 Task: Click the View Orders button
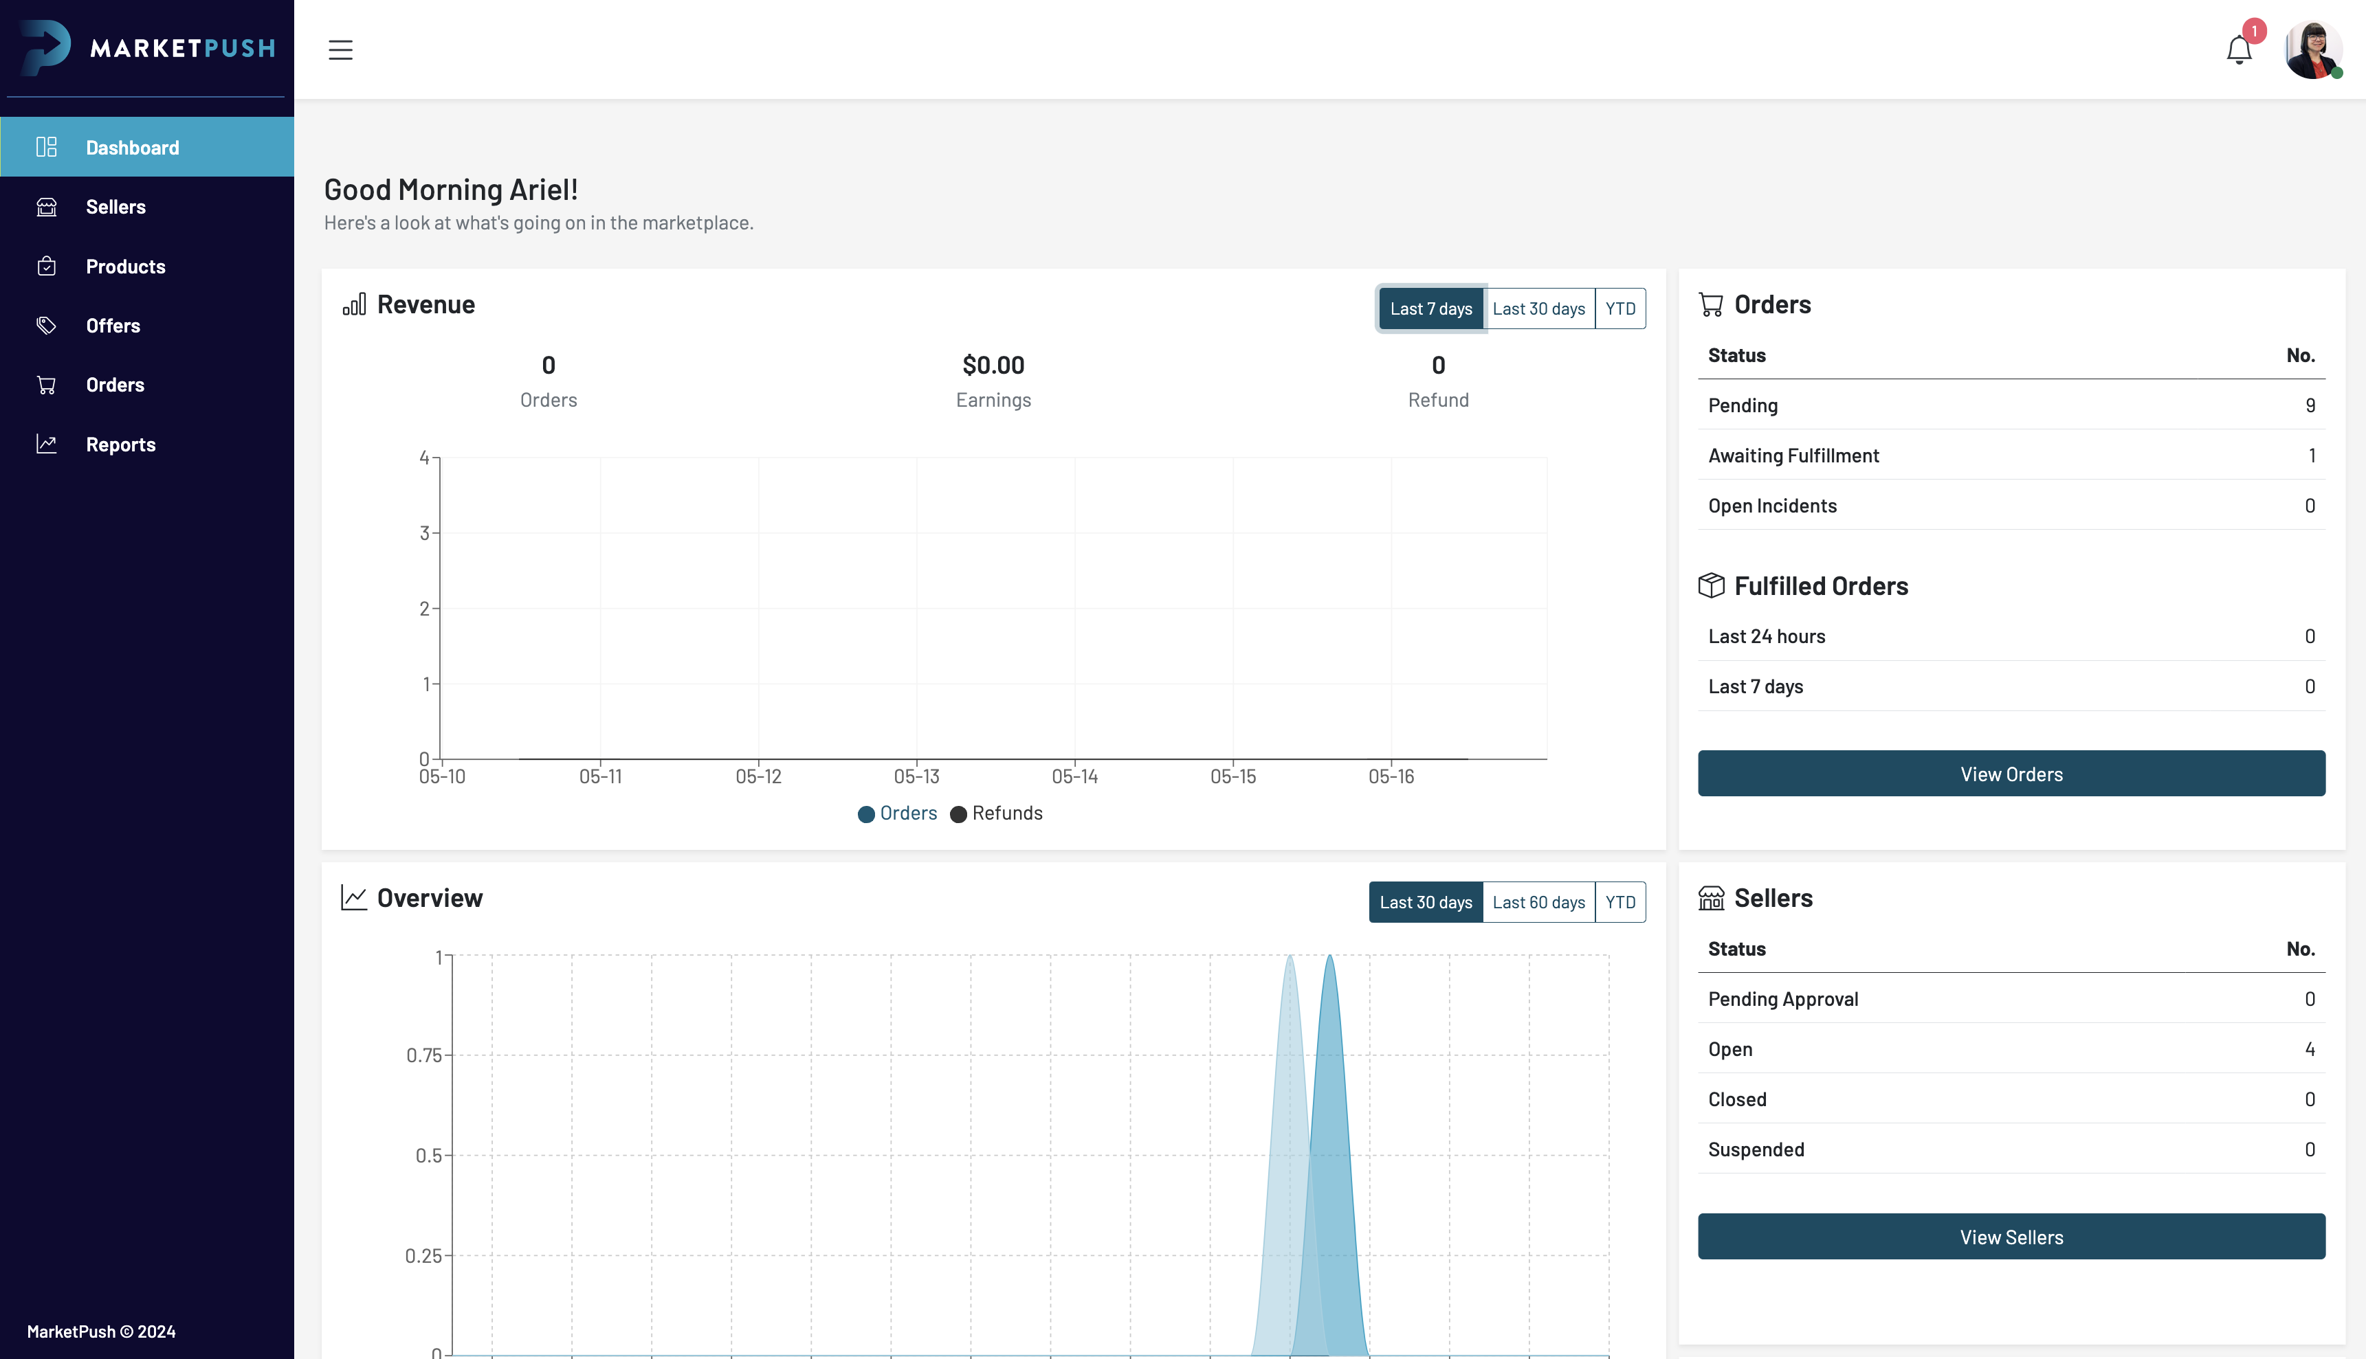tap(2010, 774)
